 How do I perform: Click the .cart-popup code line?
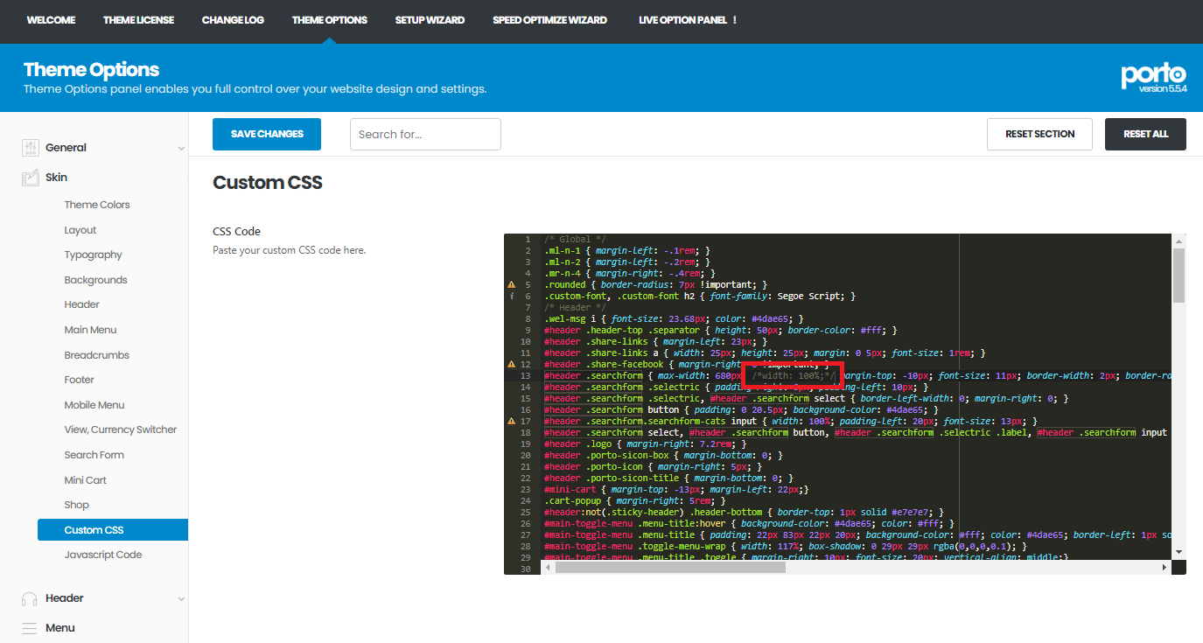pos(636,500)
